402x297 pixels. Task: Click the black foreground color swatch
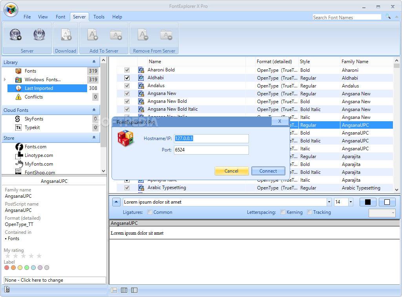(x=367, y=202)
